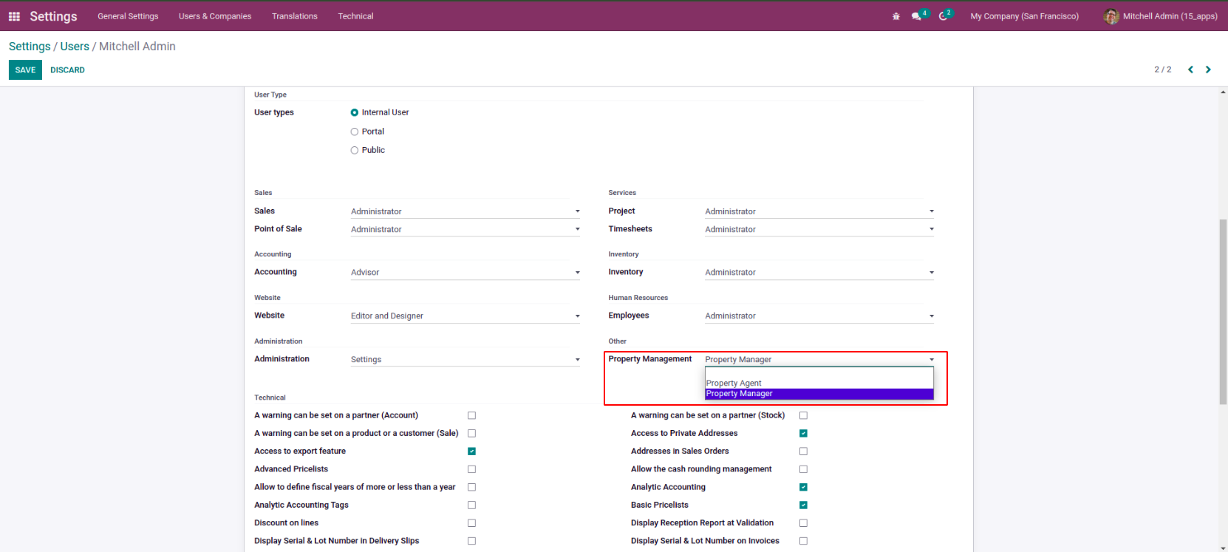
Task: Click the debug bug icon
Action: point(896,16)
